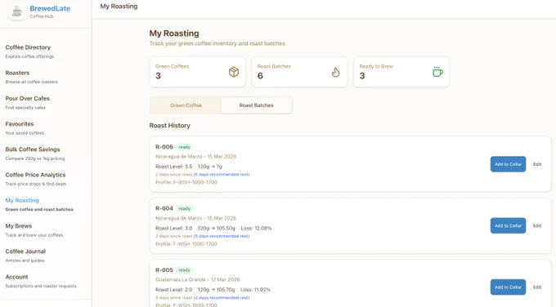Open Coffee Directory in the sidebar
The height and width of the screenshot is (307, 556).
click(28, 47)
